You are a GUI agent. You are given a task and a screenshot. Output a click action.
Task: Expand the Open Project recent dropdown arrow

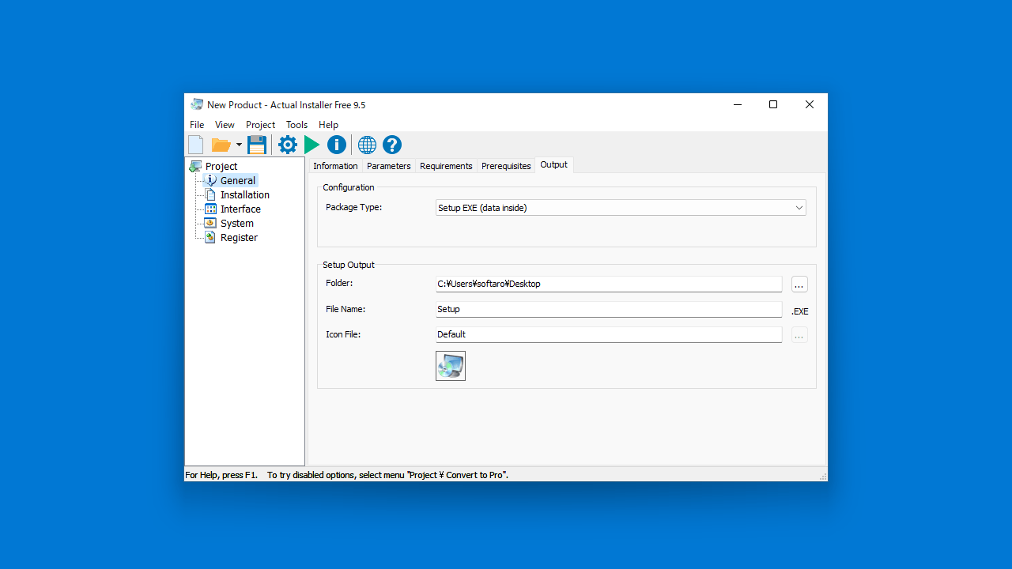tap(239, 145)
